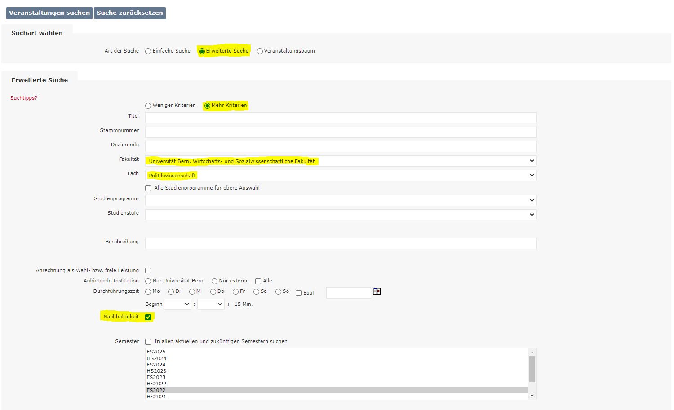This screenshot has height=410, width=674.
Task: Select the Di weekday radio button
Action: (x=171, y=292)
